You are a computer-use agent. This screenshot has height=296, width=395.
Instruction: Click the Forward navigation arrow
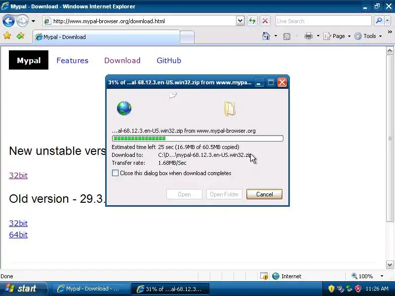pyautogui.click(x=22, y=21)
